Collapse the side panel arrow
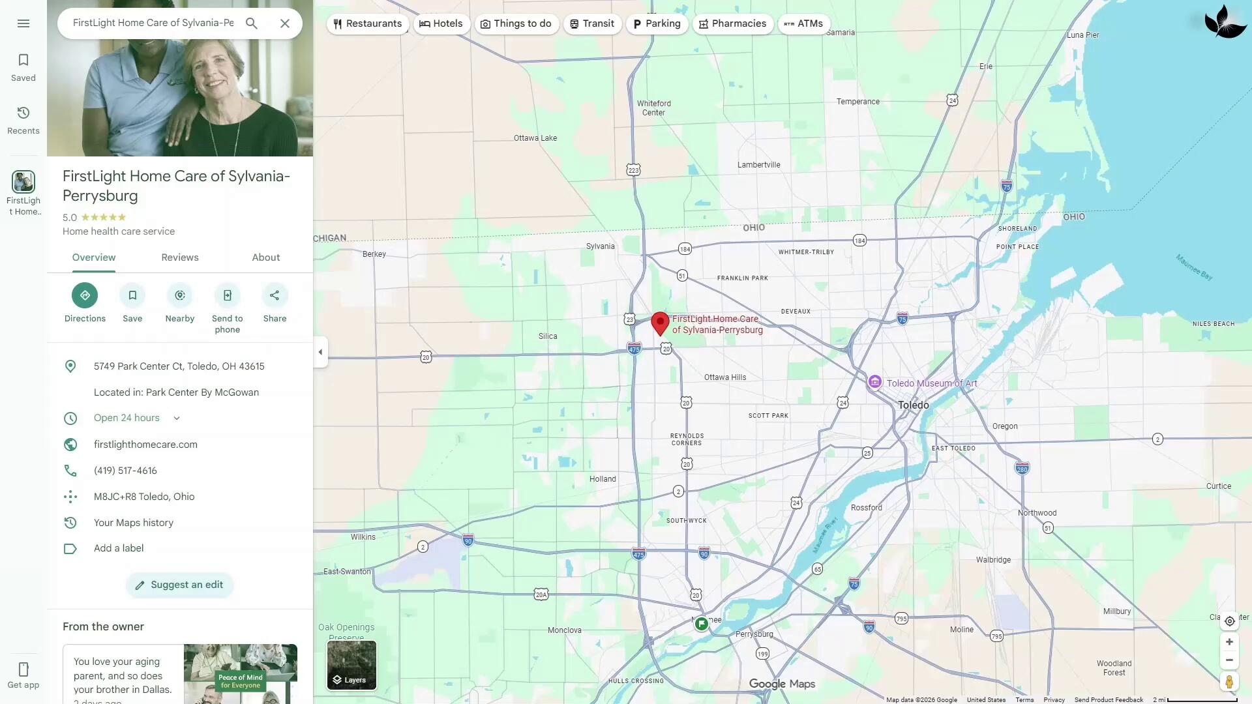This screenshot has width=1252, height=704. click(x=320, y=352)
